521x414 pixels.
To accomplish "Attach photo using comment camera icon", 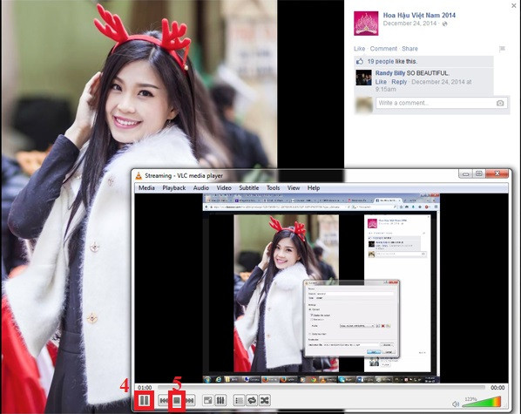I will pyautogui.click(x=500, y=103).
